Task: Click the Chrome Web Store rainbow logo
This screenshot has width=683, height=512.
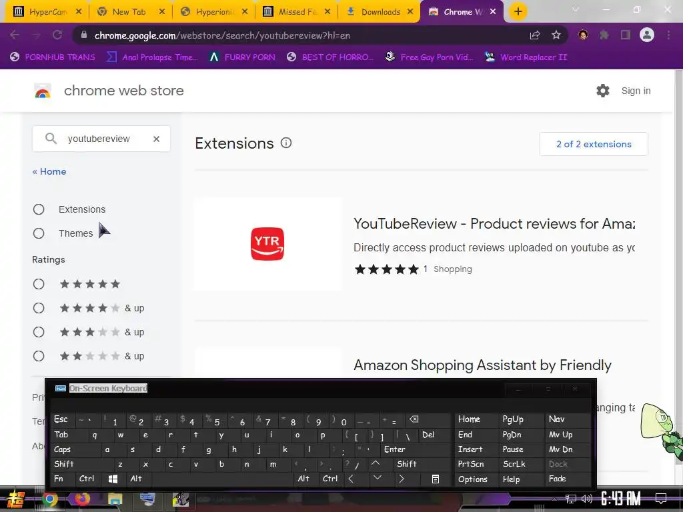Action: (x=43, y=91)
